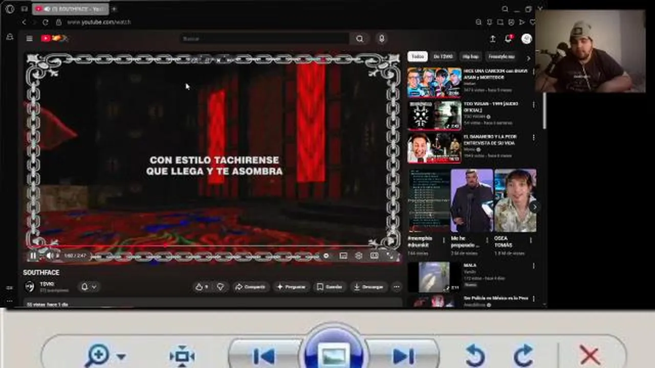Open the notifications bell in the header
The width and height of the screenshot is (655, 368).
509,38
